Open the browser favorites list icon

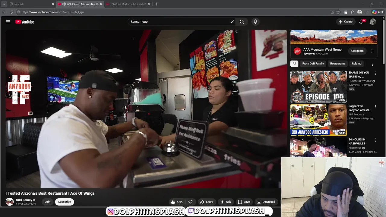point(353,12)
